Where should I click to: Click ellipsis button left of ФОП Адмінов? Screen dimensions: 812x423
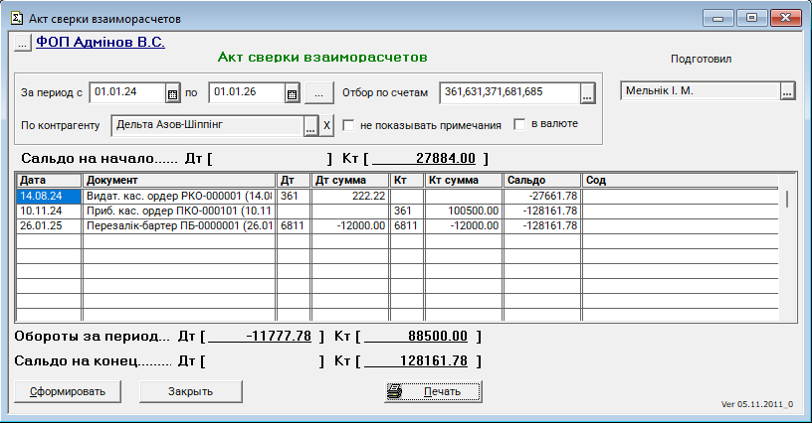pos(23,43)
